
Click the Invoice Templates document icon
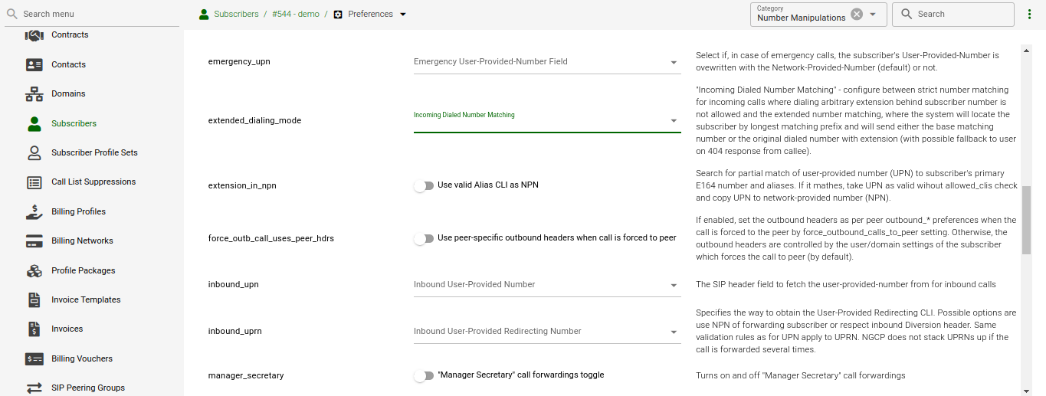tap(34, 300)
